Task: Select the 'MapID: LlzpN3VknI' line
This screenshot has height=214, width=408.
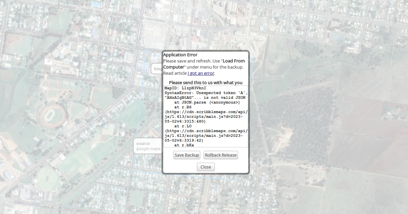Action: click(x=186, y=88)
